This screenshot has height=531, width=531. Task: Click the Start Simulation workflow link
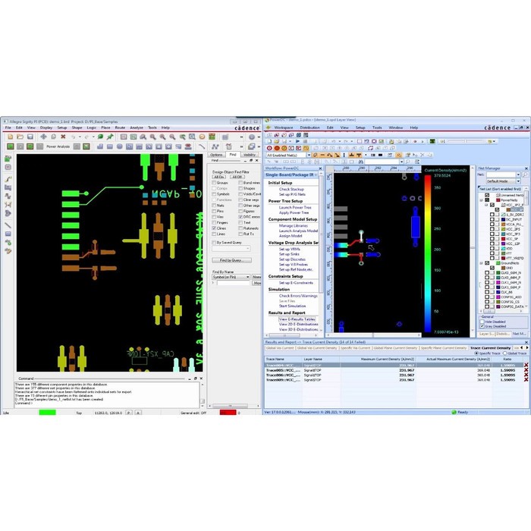(292, 306)
